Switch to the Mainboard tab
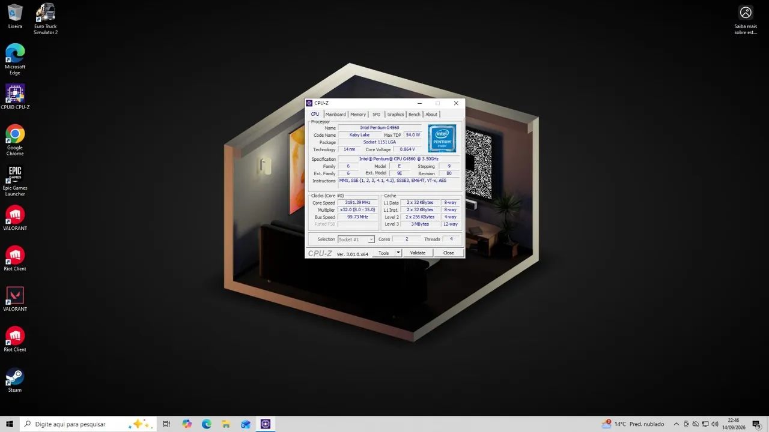 pyautogui.click(x=336, y=115)
